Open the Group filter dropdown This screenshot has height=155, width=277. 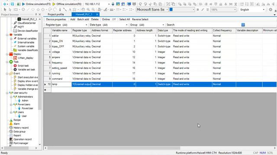coord(163,25)
